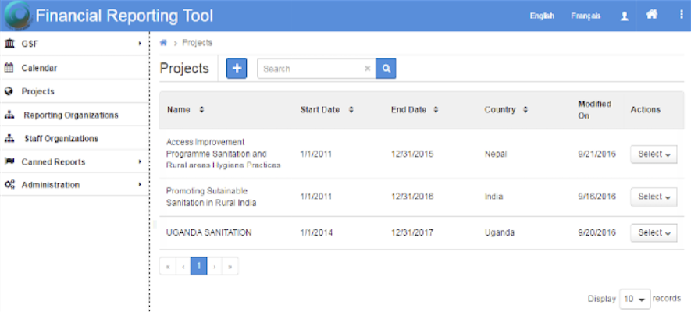Click the magnifier search button

[386, 69]
